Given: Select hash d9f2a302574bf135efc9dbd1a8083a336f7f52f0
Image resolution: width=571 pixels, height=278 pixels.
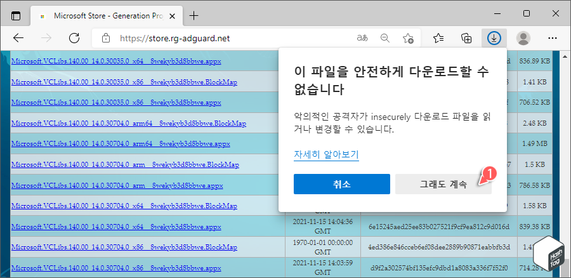Looking at the screenshot, I should (439, 268).
